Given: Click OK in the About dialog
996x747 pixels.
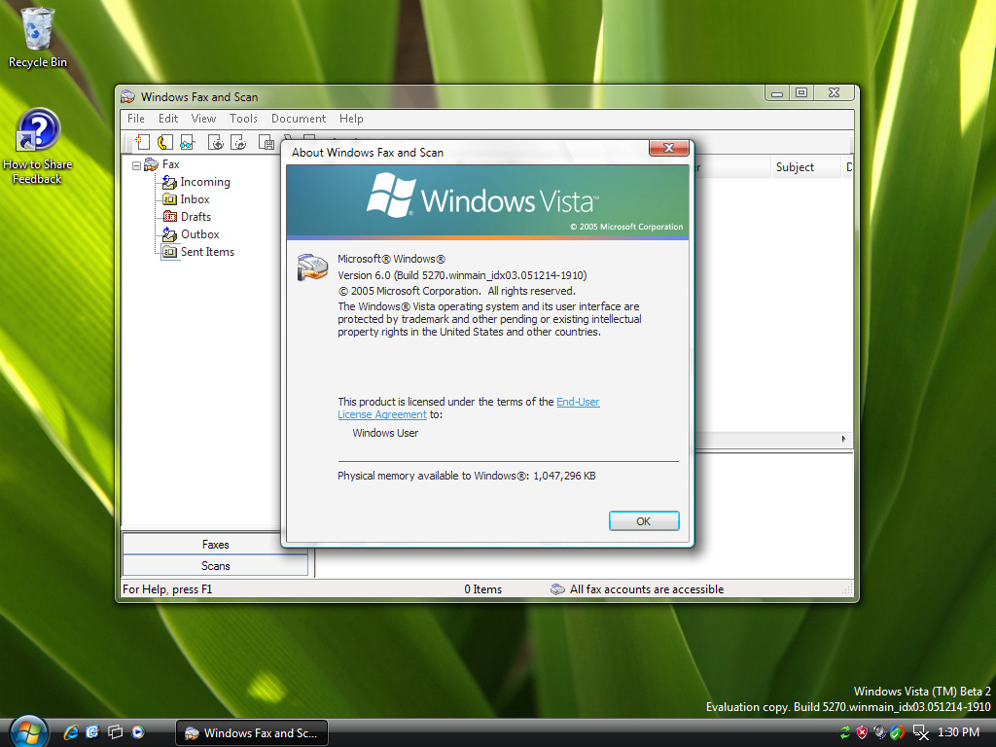Looking at the screenshot, I should point(644,521).
